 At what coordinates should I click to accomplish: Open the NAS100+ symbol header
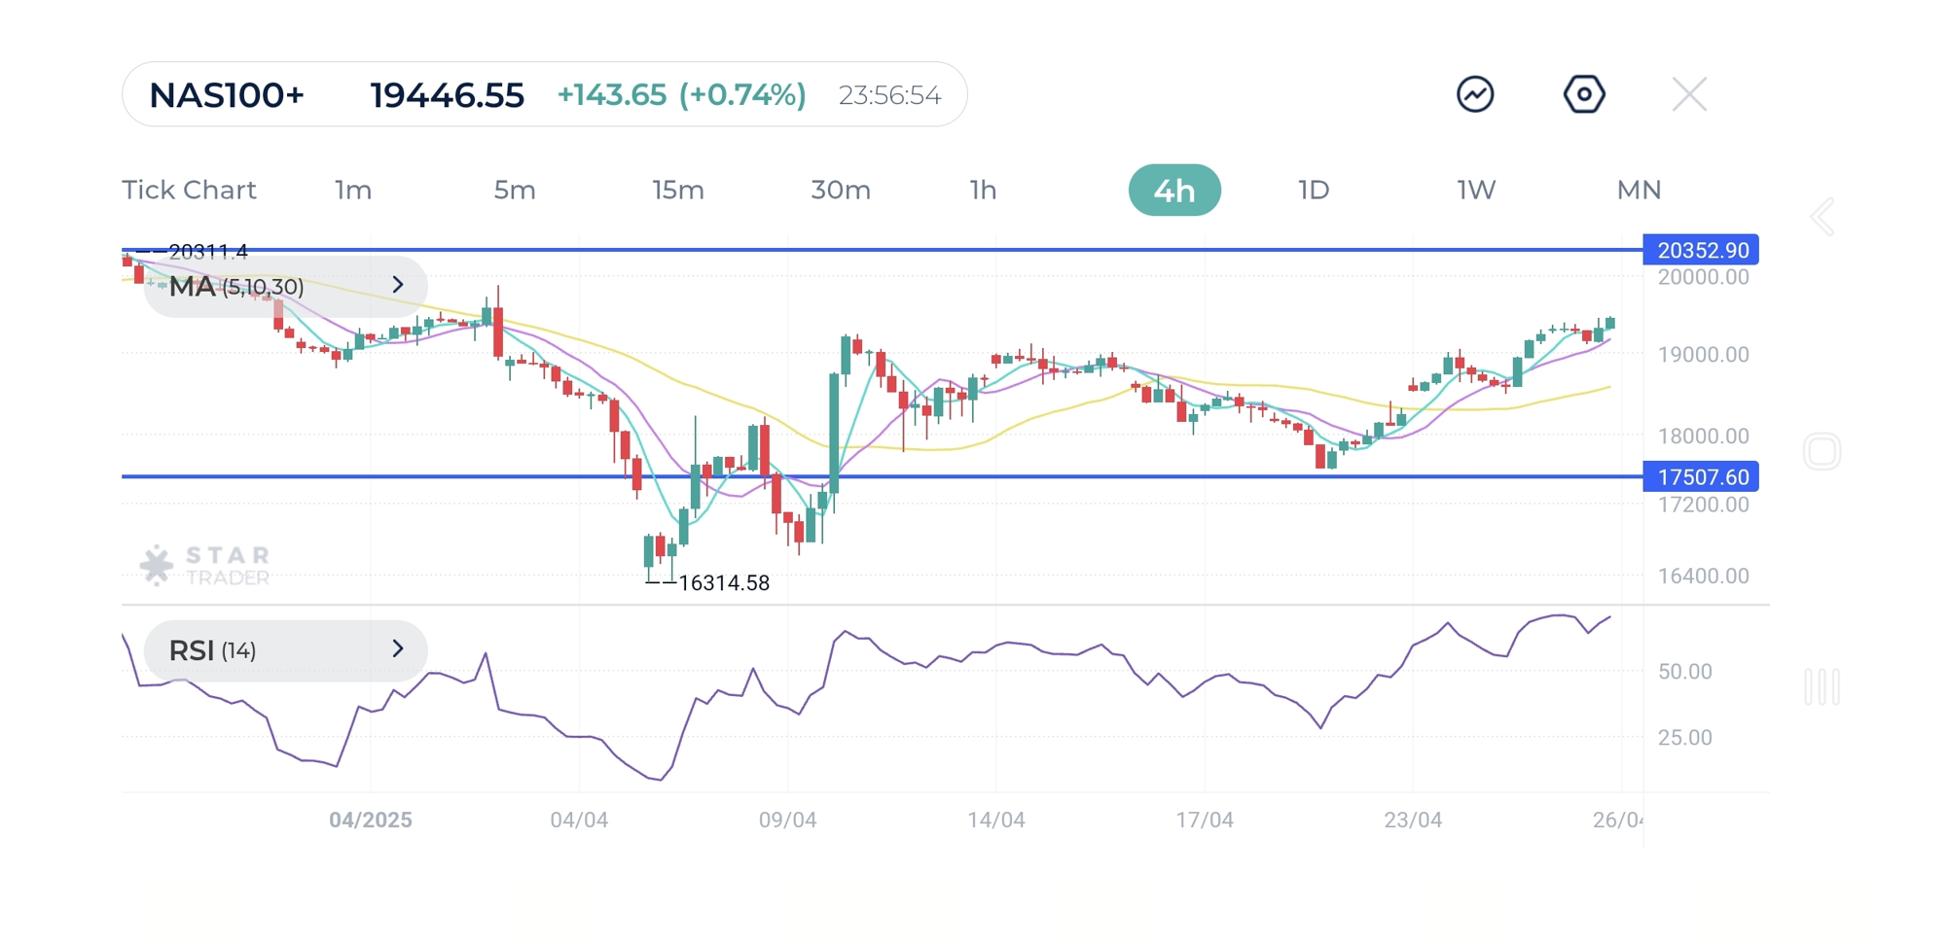(x=227, y=95)
